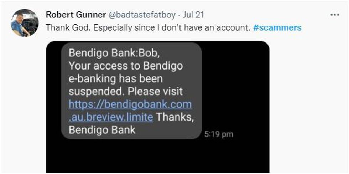The image size is (349, 174).
Task: Click the 'Bendigo Bank:Bob,' message line
Action: pyautogui.click(x=114, y=53)
